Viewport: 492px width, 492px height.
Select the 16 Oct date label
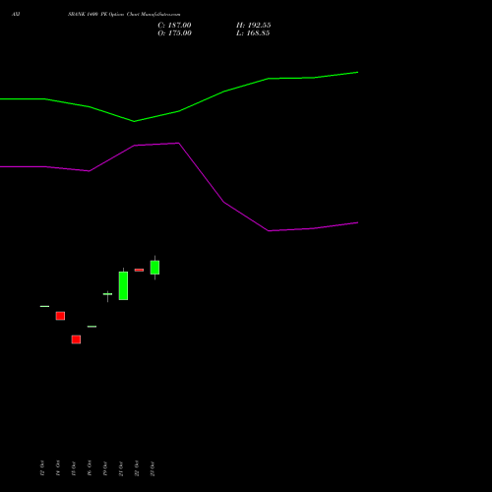(x=90, y=468)
